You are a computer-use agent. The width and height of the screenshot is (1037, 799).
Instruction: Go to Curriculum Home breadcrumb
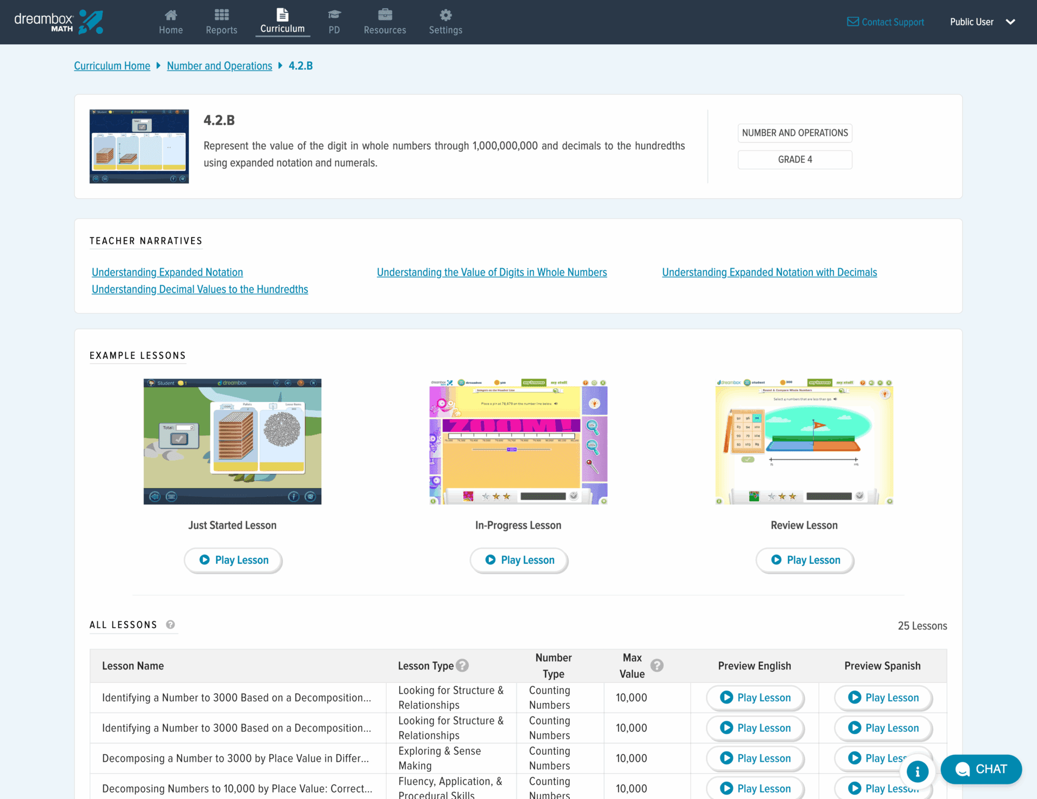tap(112, 66)
